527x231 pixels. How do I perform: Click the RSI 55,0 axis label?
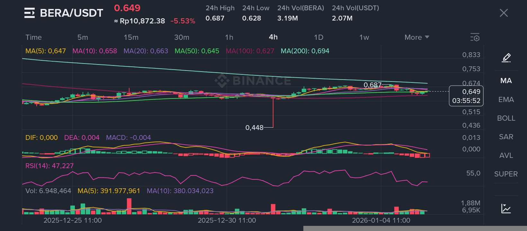pos(473,173)
